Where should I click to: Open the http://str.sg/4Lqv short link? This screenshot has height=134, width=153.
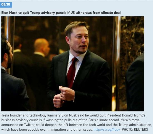pos(107,130)
